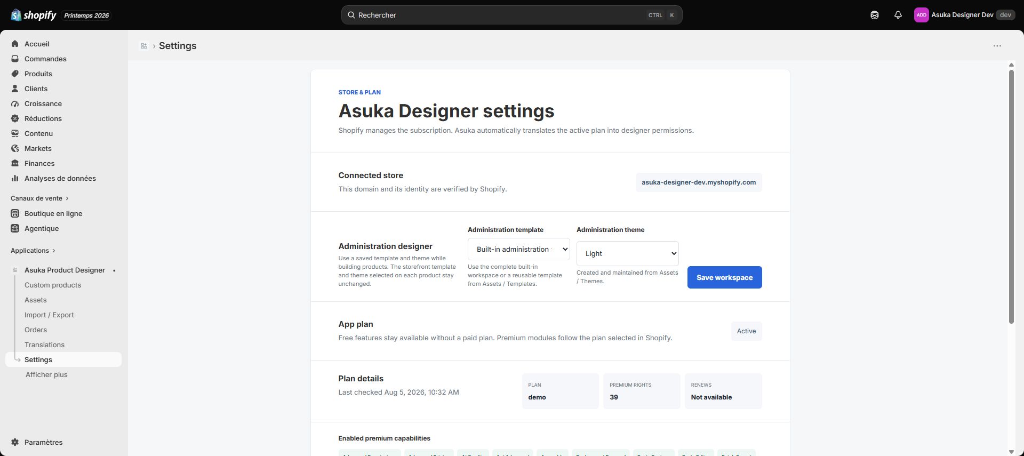The height and width of the screenshot is (456, 1024).
Task: Click the scrollbar up arrow
Action: point(1011,65)
